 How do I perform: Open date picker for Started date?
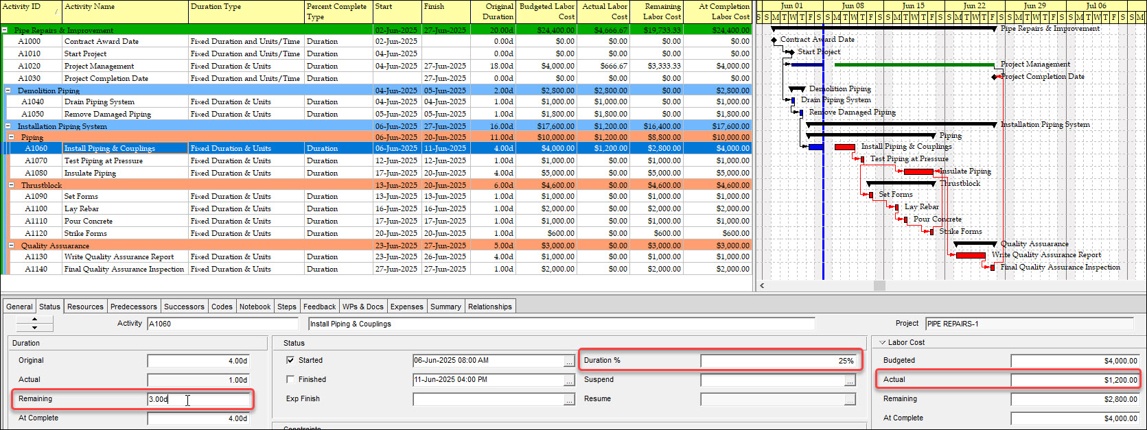tap(569, 361)
